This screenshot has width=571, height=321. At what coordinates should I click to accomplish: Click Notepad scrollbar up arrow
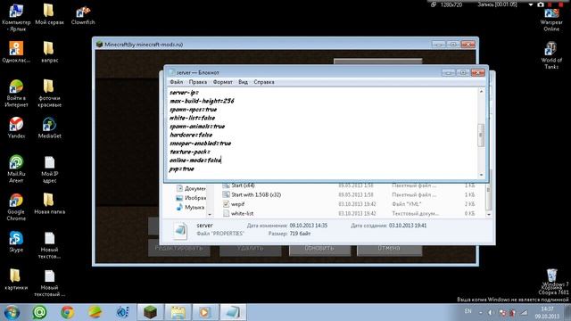pyautogui.click(x=481, y=91)
